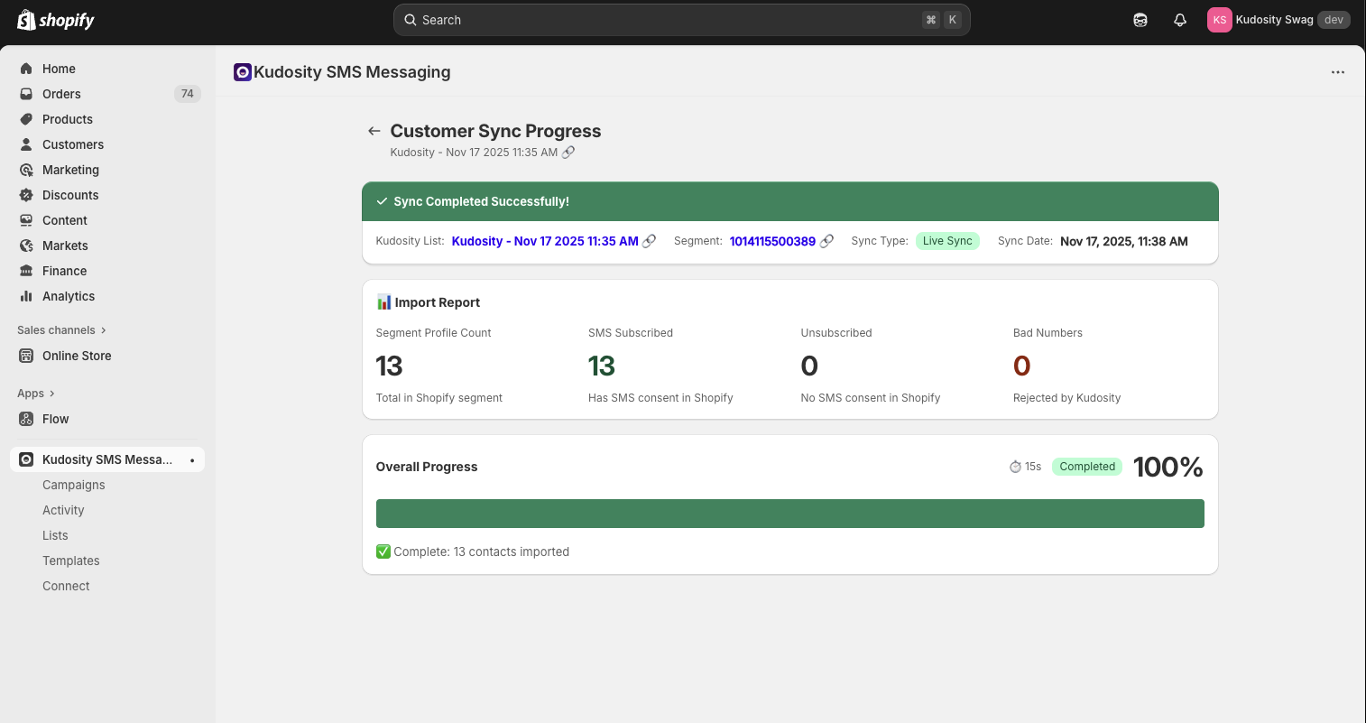Click the Sync Completed Successfully banner
1366x723 pixels.
point(789,201)
